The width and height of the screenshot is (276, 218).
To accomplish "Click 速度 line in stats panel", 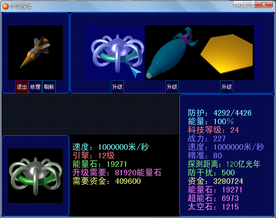I will [226, 147].
